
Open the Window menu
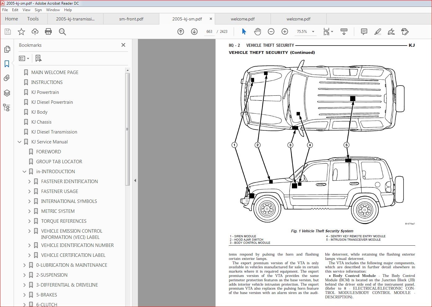click(x=53, y=10)
